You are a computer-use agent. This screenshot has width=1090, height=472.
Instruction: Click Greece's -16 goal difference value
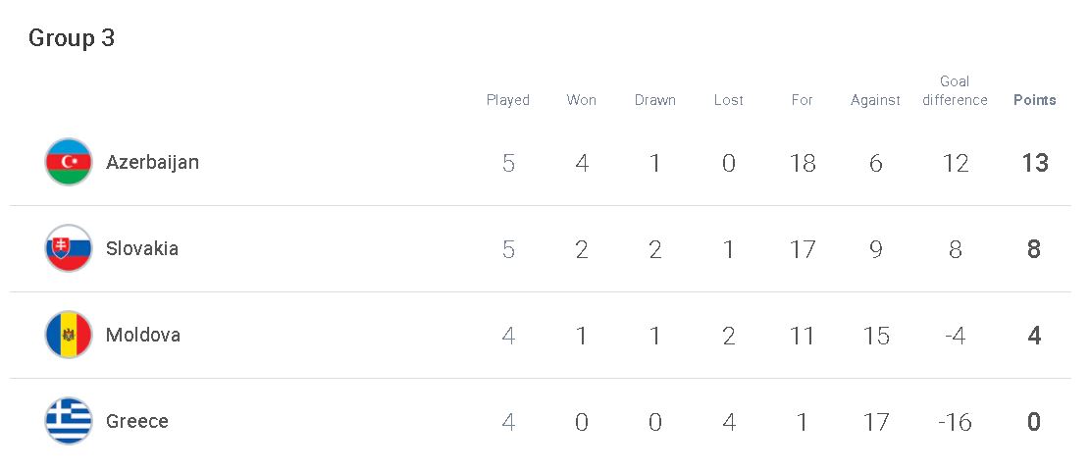coord(955,422)
